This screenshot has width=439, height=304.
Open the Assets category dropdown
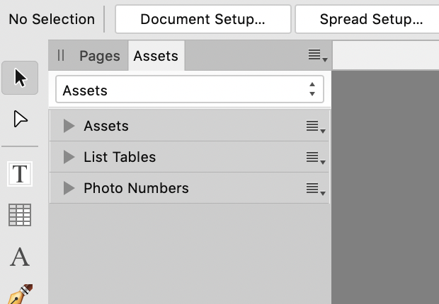pos(190,89)
